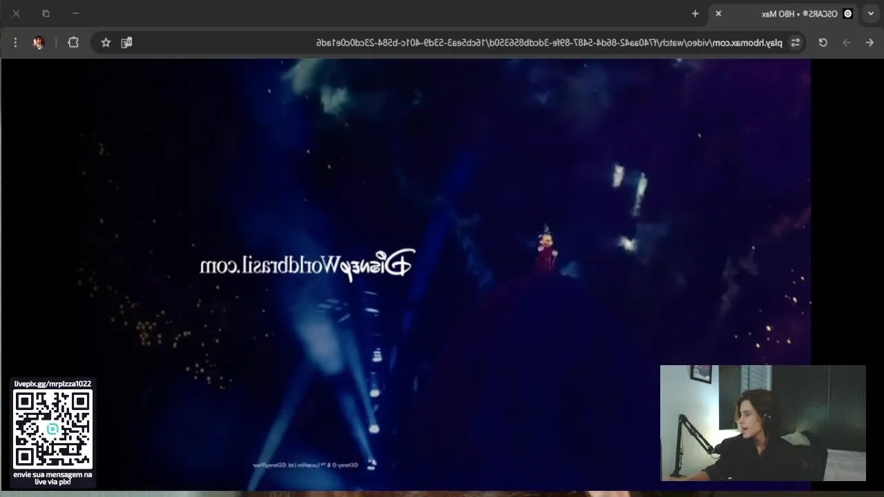Open the Translate page icon
This screenshot has width=884, height=497.
[126, 43]
